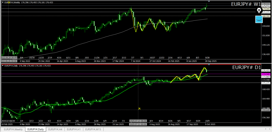Open the EURJPY#,H4 chart tab

55,129
